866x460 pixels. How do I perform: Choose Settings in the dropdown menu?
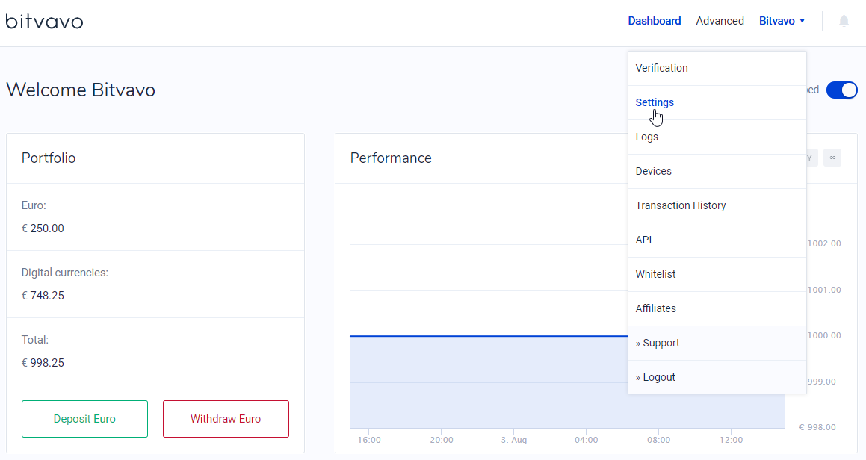tap(655, 102)
